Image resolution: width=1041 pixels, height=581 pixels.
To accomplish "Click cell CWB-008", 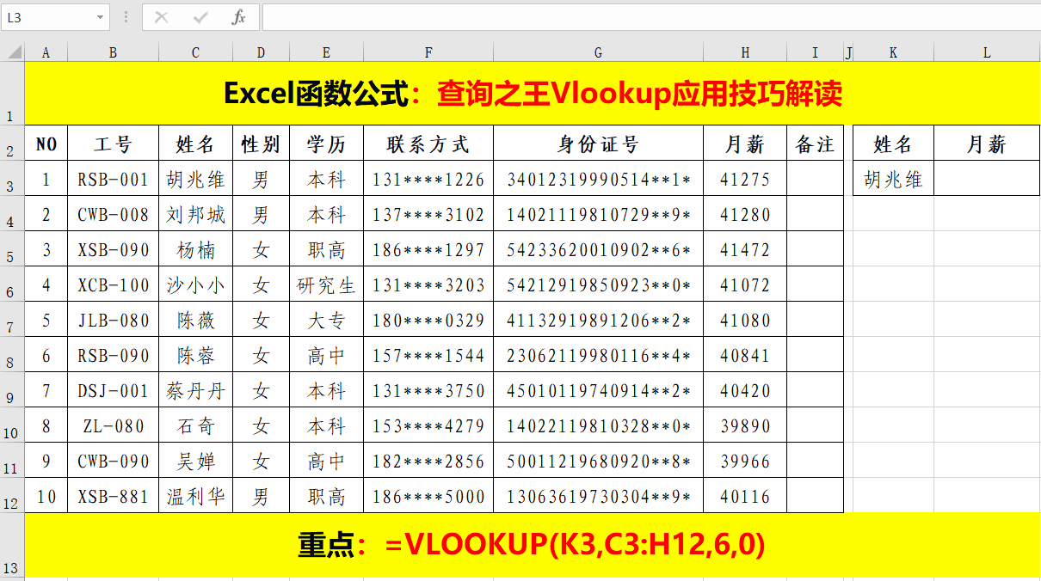I will coord(114,214).
